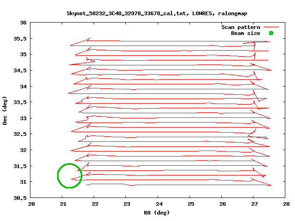Image resolution: width=295 pixels, height=221 pixels.
Task: Click the y-axis tick label 31.5
Action: click(x=20, y=166)
